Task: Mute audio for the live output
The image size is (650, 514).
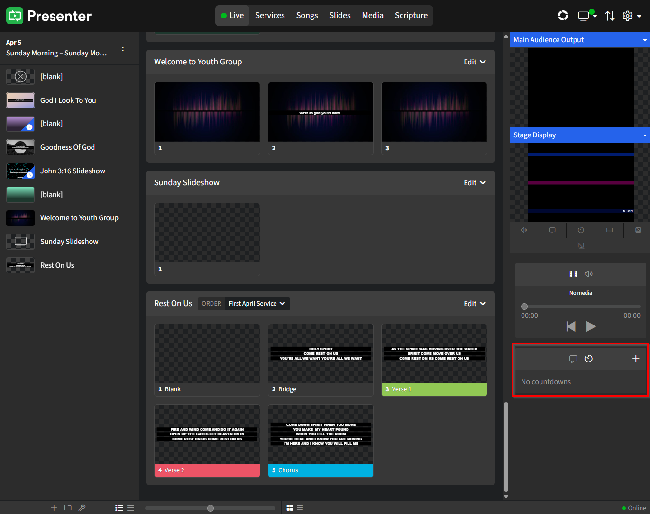Action: click(523, 230)
